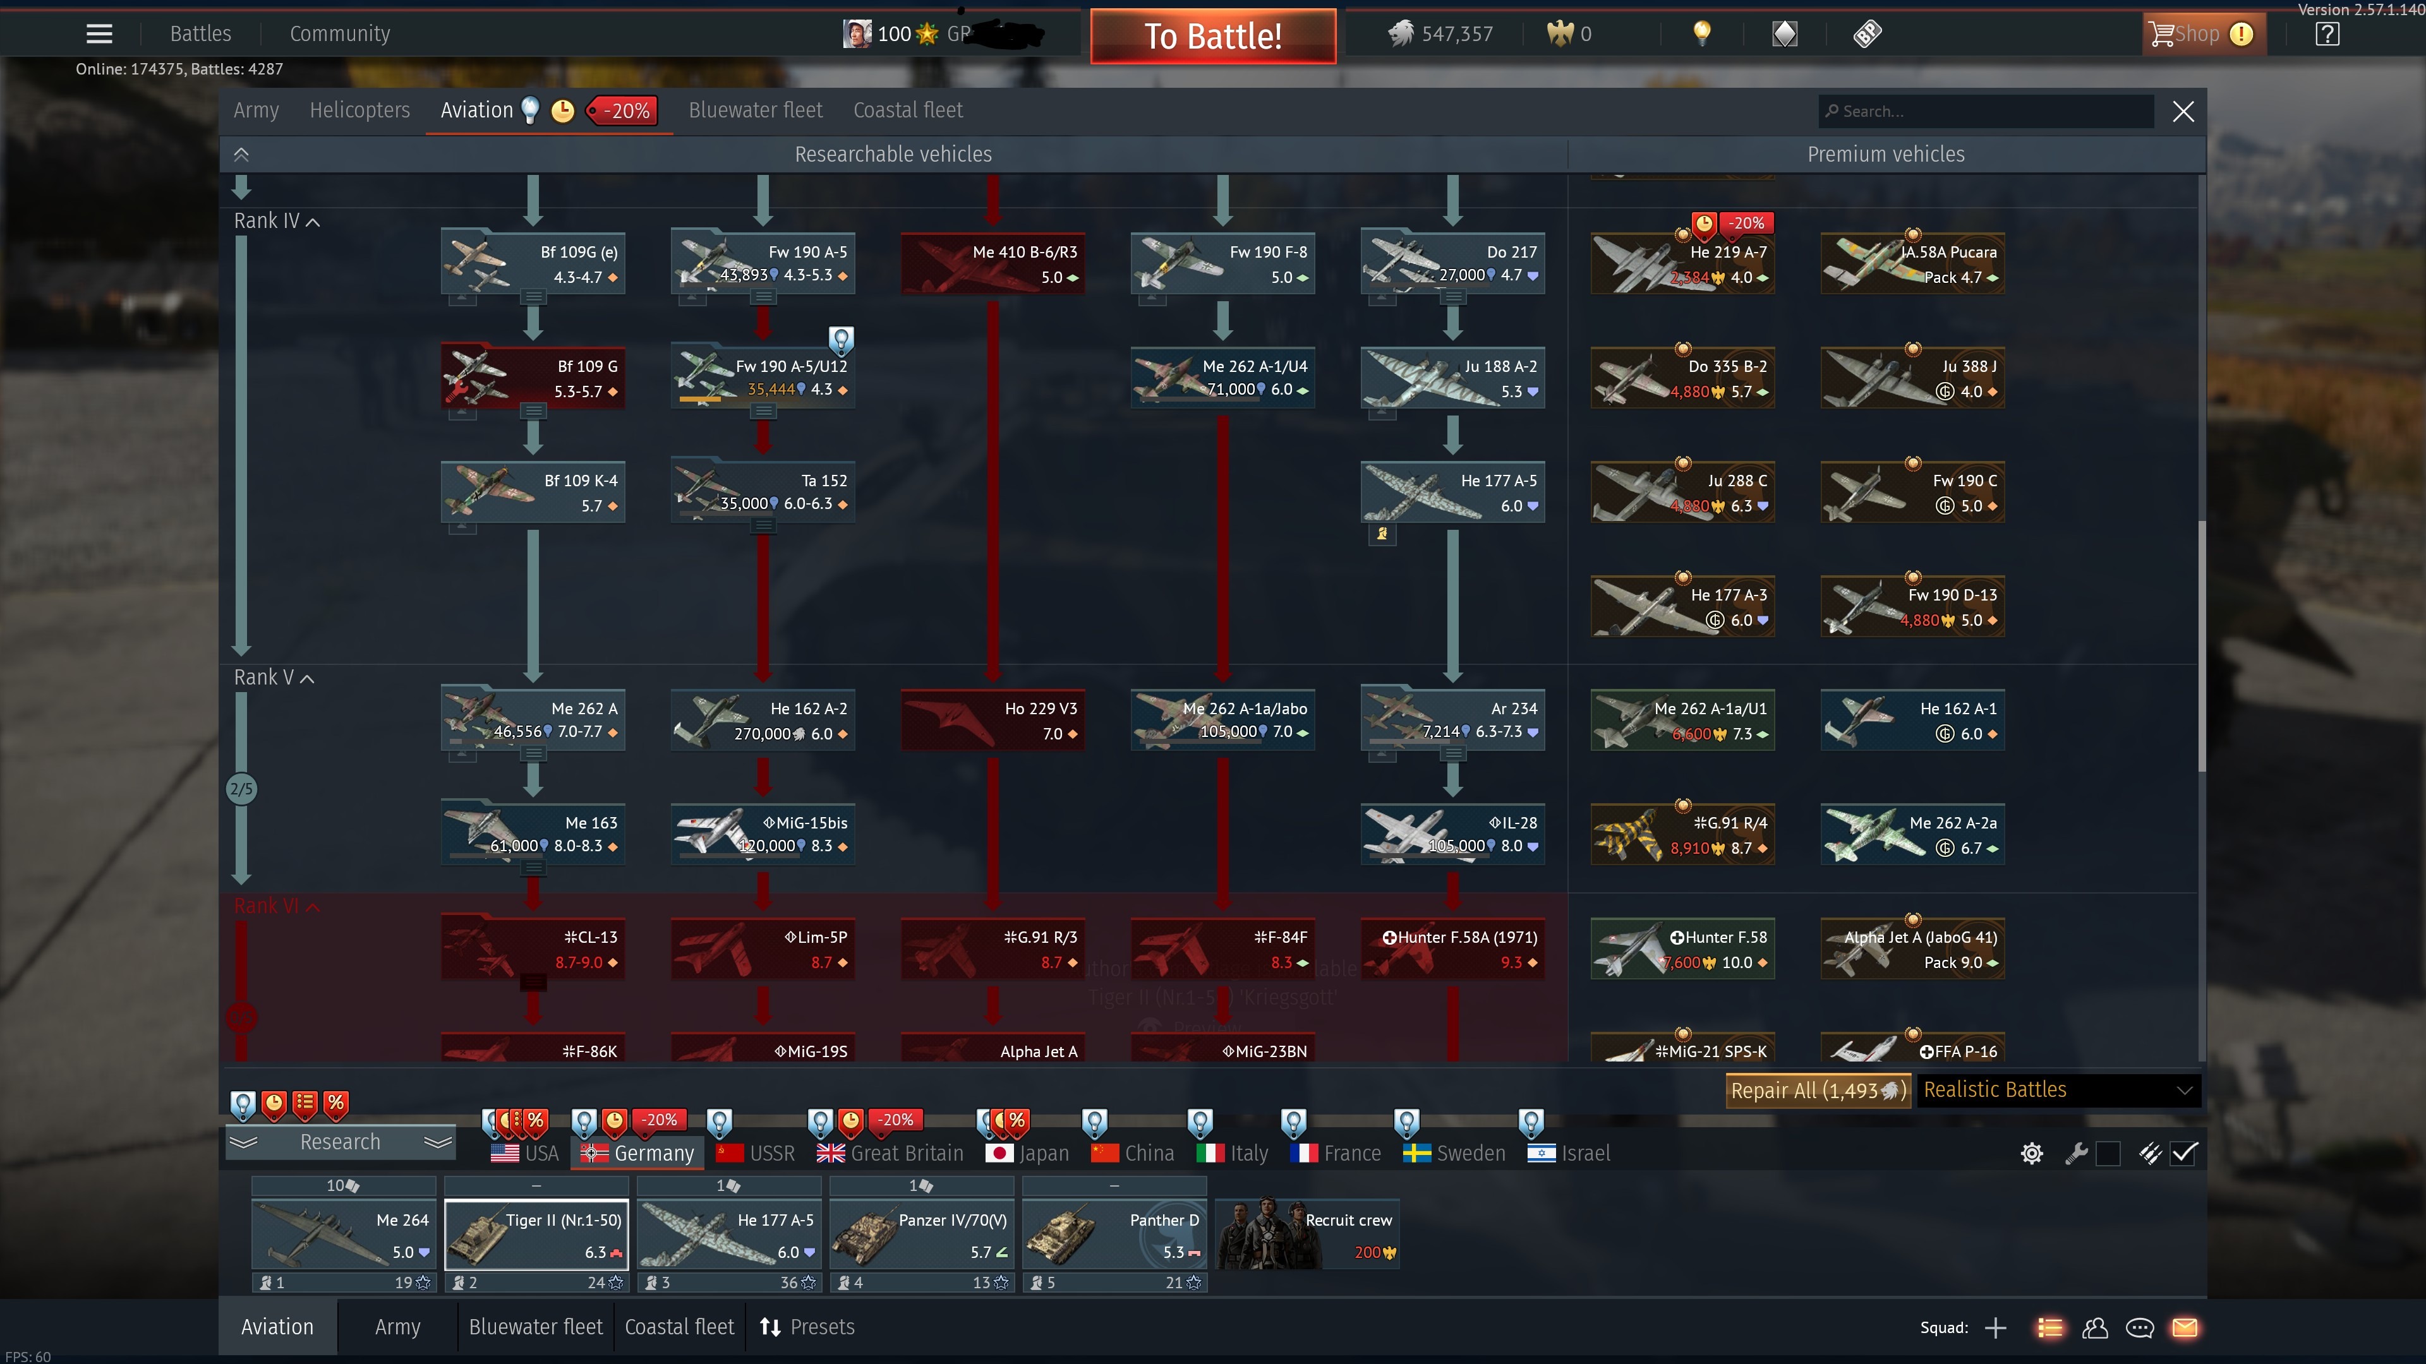Click the lightbulb marker above the USSR flag

coord(720,1122)
